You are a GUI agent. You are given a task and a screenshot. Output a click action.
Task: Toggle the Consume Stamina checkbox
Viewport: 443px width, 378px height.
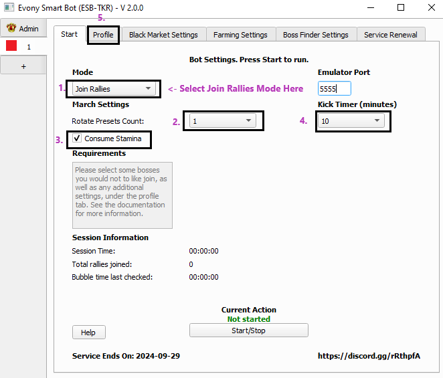pyautogui.click(x=78, y=138)
